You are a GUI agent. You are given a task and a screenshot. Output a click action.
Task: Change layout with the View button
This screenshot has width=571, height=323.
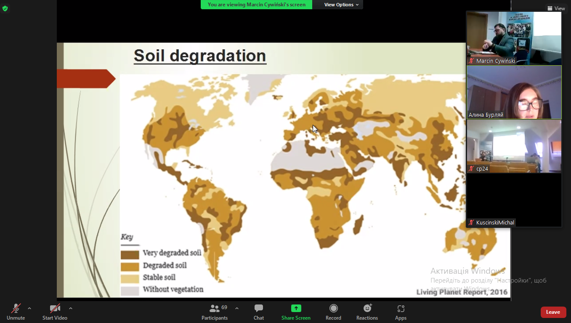[x=556, y=8]
